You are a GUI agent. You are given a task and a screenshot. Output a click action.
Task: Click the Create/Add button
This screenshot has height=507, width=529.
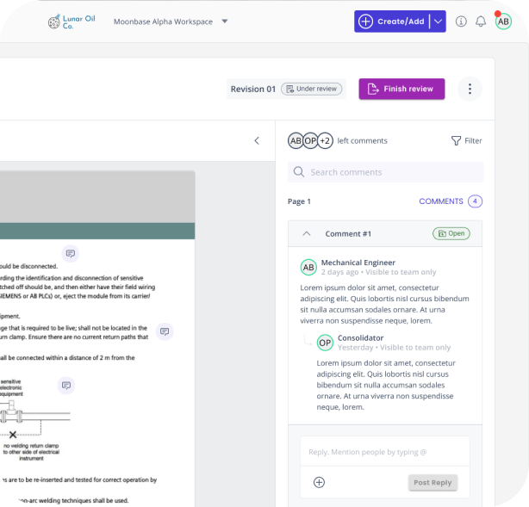click(x=391, y=22)
